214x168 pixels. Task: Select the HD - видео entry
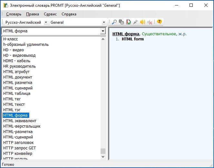point(14,50)
